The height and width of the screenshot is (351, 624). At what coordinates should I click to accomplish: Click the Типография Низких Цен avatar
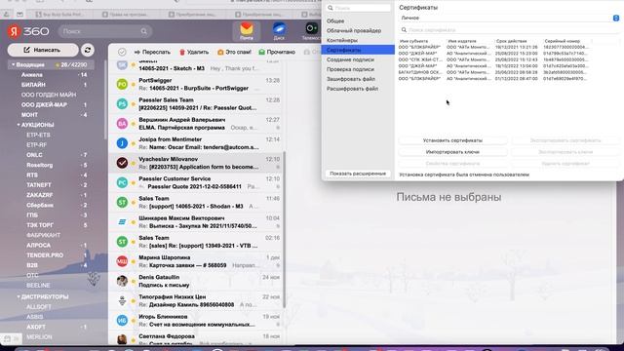(122, 300)
